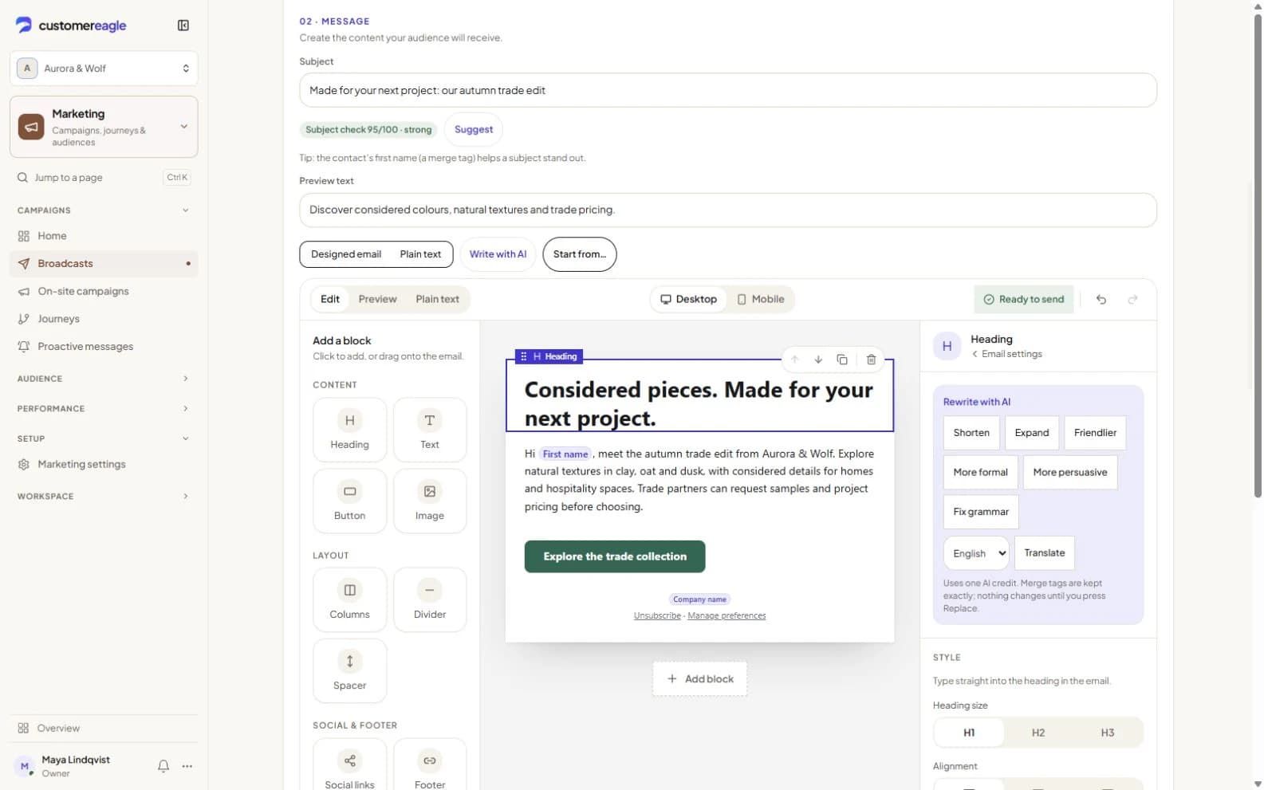The image size is (1264, 790).
Task: Open the editor Plain text tab
Action: [437, 300]
